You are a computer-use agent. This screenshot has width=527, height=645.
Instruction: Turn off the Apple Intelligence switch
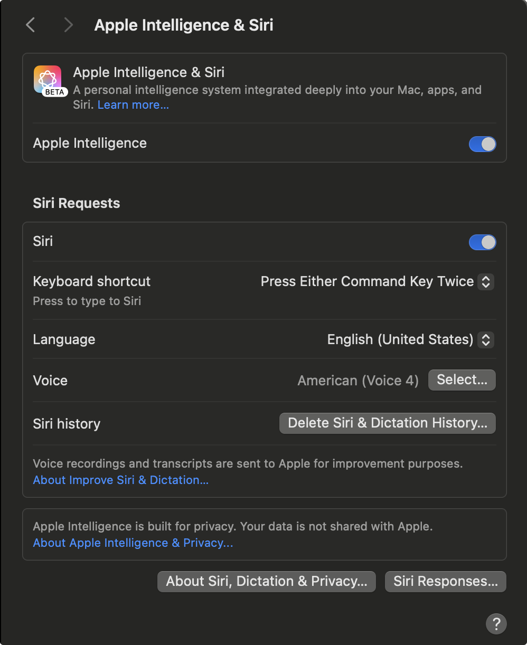pos(483,144)
